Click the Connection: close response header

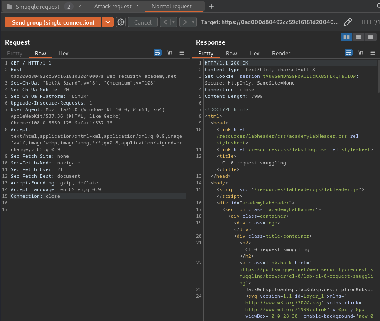[x=229, y=90]
